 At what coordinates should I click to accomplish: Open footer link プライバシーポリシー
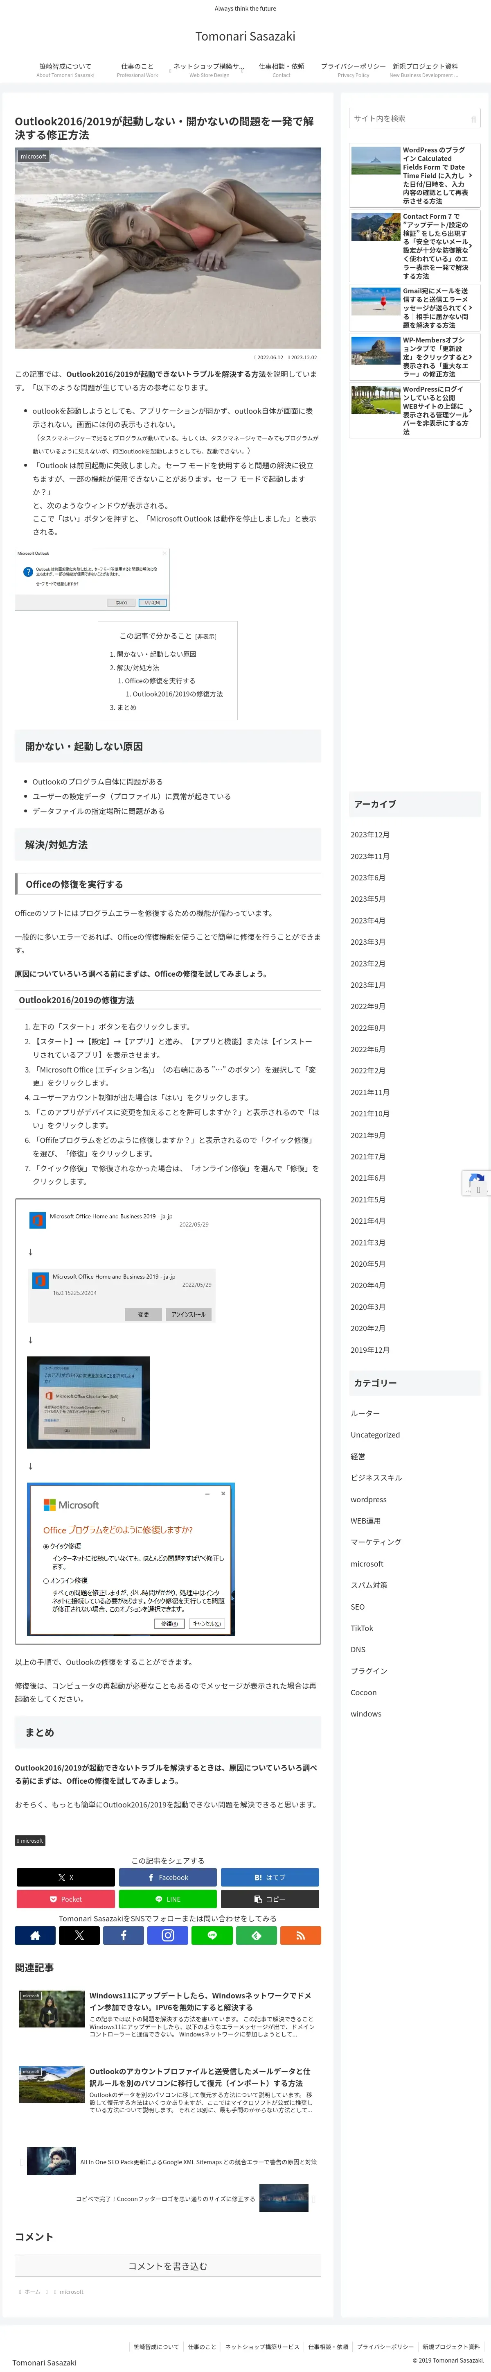[x=385, y=2347]
